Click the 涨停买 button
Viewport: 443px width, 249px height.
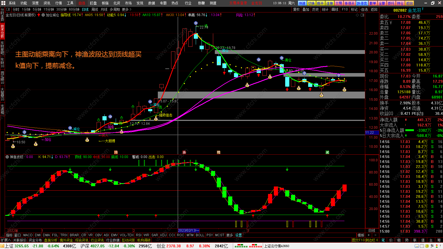(349, 3)
